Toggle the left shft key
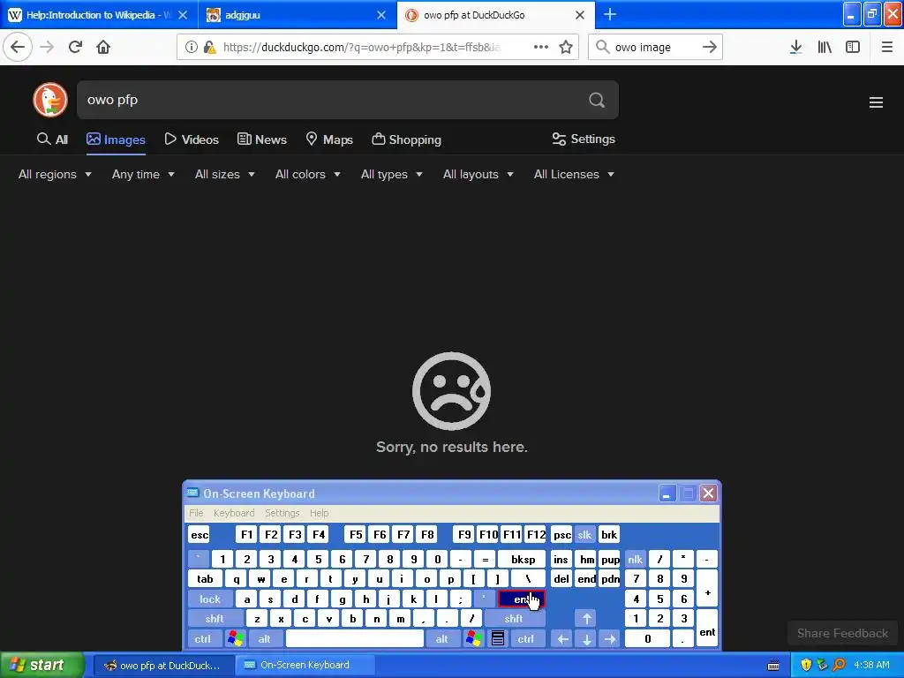 pyautogui.click(x=215, y=619)
